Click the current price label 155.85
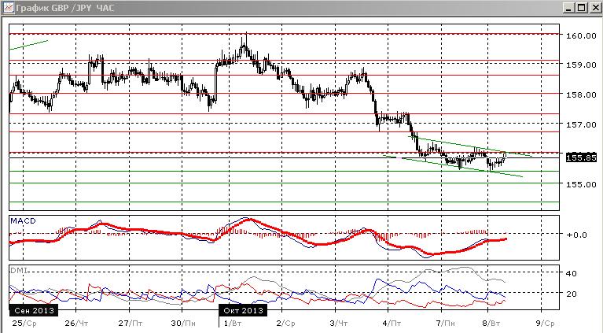This screenshot has width=603, height=333. pyautogui.click(x=581, y=157)
